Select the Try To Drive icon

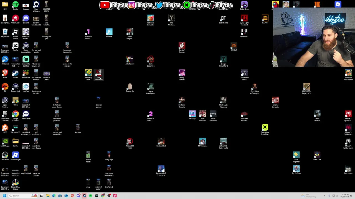pos(296,170)
